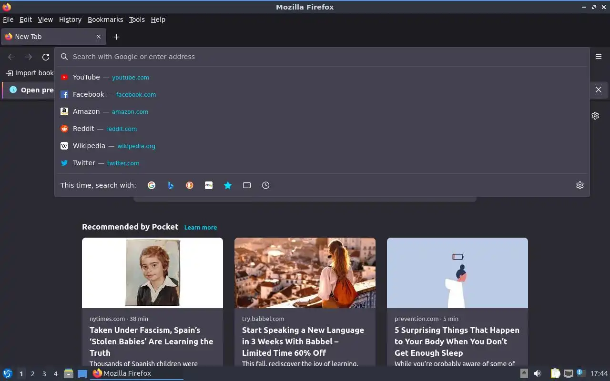610x381 pixels.
Task: Click headline Taken Under Fascism article
Action: click(152, 341)
